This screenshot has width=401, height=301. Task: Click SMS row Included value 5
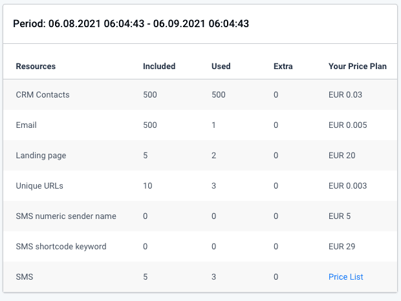[x=146, y=277]
